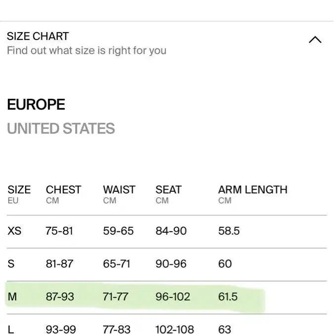Click the M arm length value 61.5
This screenshot has width=334, height=334.
(228, 297)
